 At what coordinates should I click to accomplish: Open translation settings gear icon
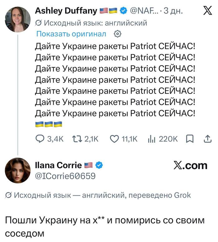[x=117, y=34]
